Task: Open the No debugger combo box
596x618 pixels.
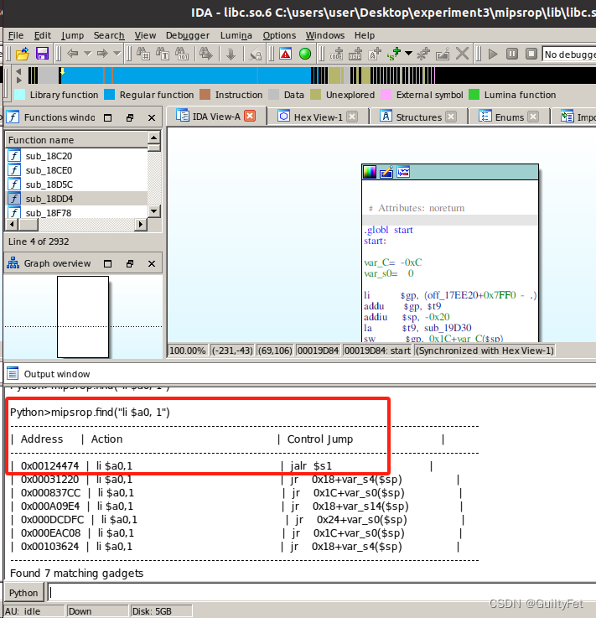Action: (x=569, y=54)
